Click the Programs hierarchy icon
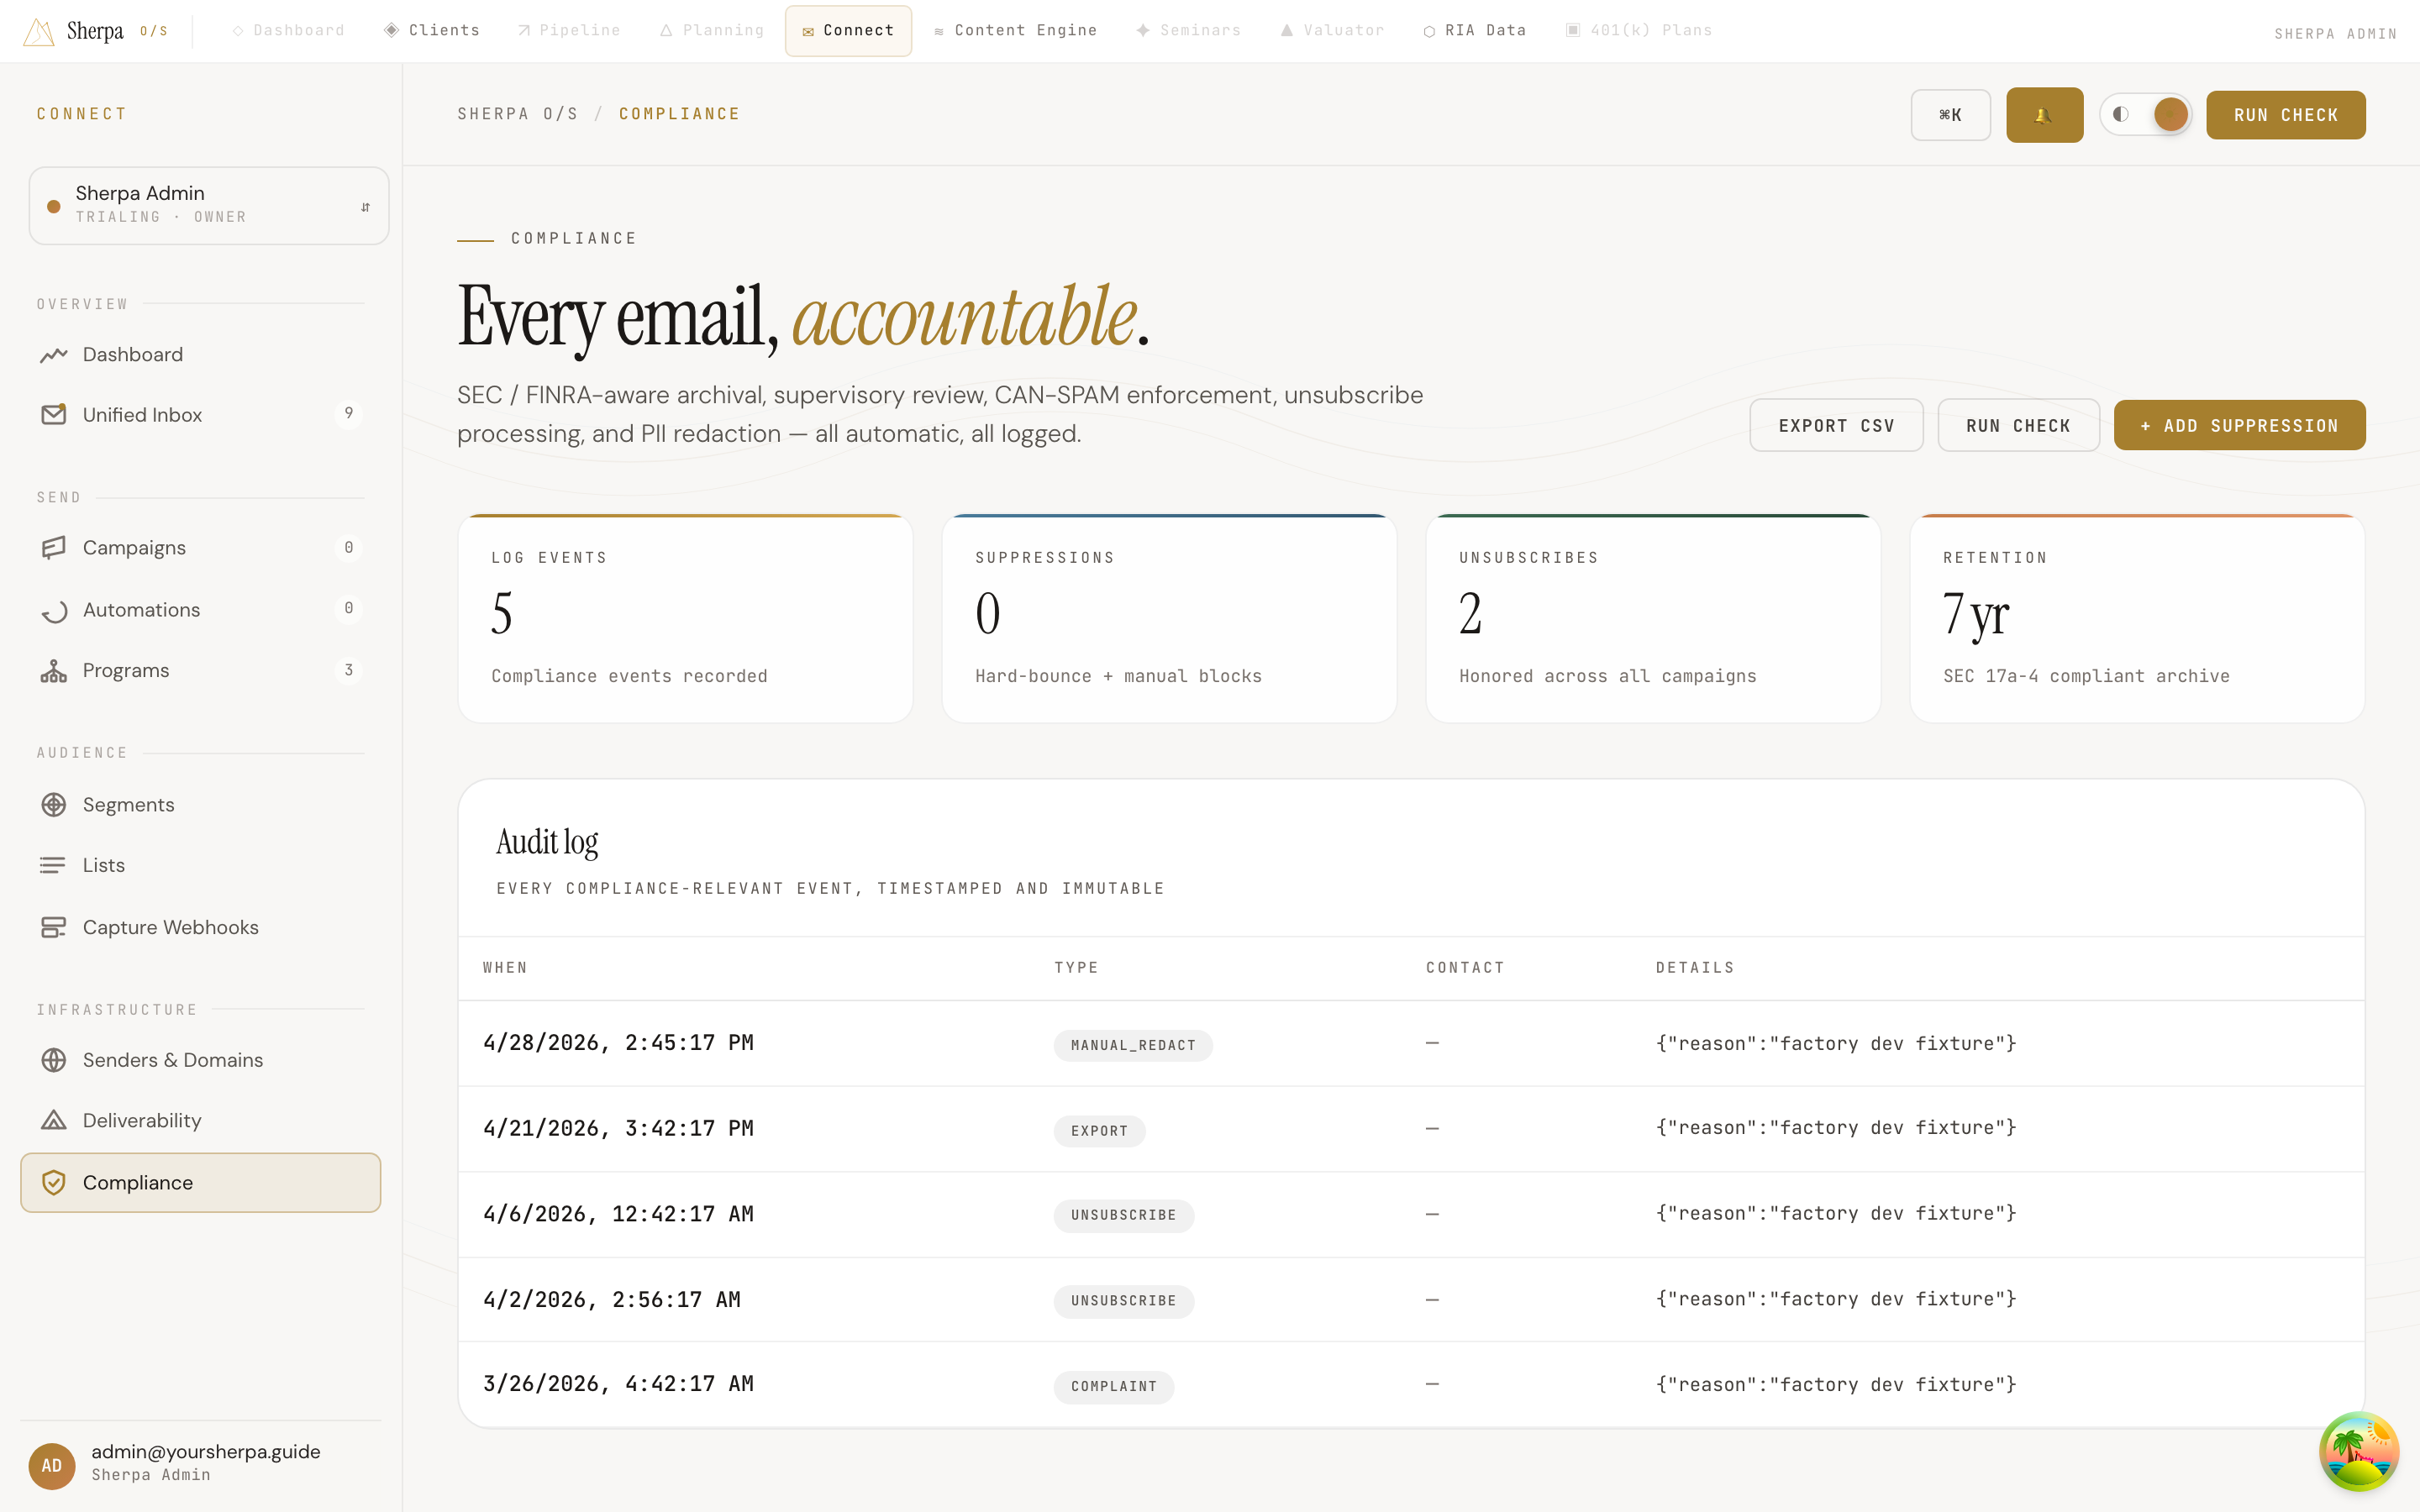 pyautogui.click(x=54, y=671)
